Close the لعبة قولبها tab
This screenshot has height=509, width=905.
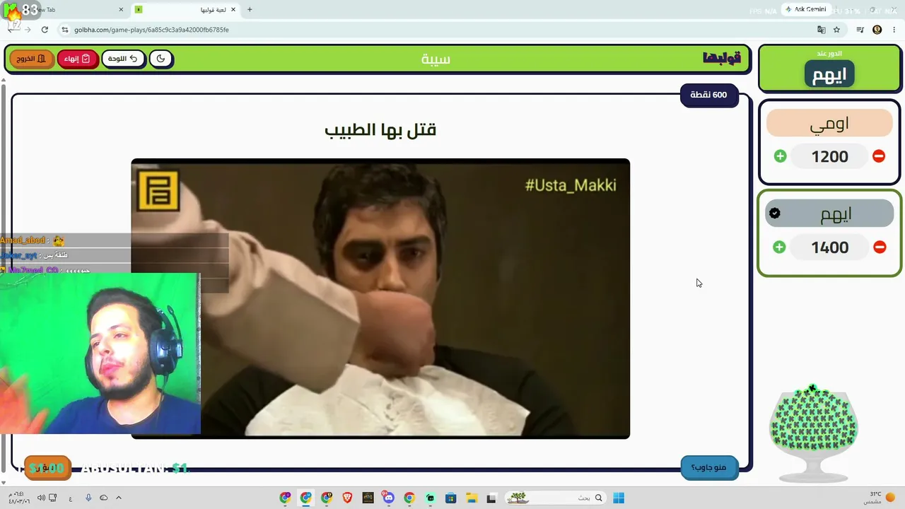233,10
